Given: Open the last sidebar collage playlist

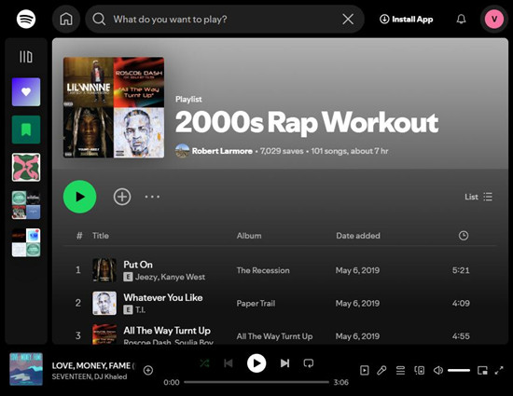Looking at the screenshot, I should tap(26, 242).
